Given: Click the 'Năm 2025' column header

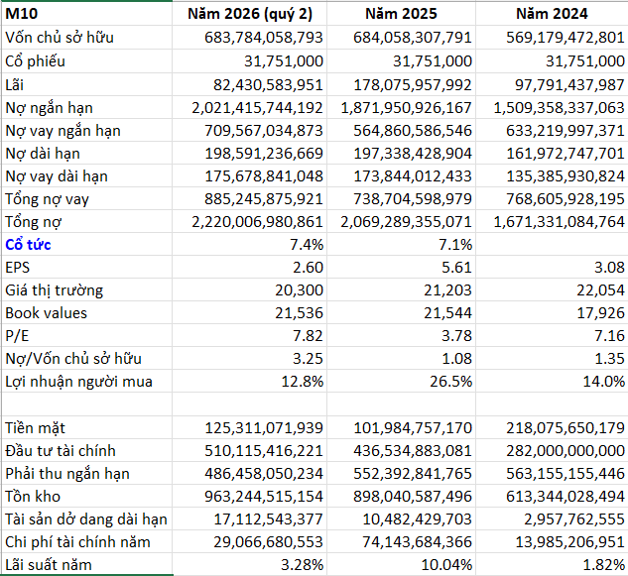Looking at the screenshot, I should (402, 14).
